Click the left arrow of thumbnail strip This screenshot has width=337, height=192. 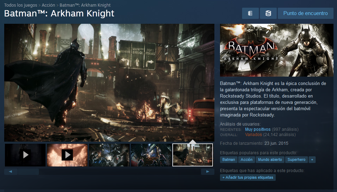(11, 172)
